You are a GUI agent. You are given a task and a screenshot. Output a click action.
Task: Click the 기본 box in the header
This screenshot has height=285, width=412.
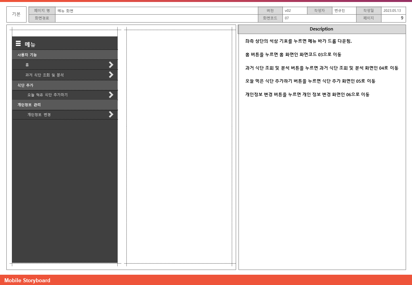coord(16,14)
